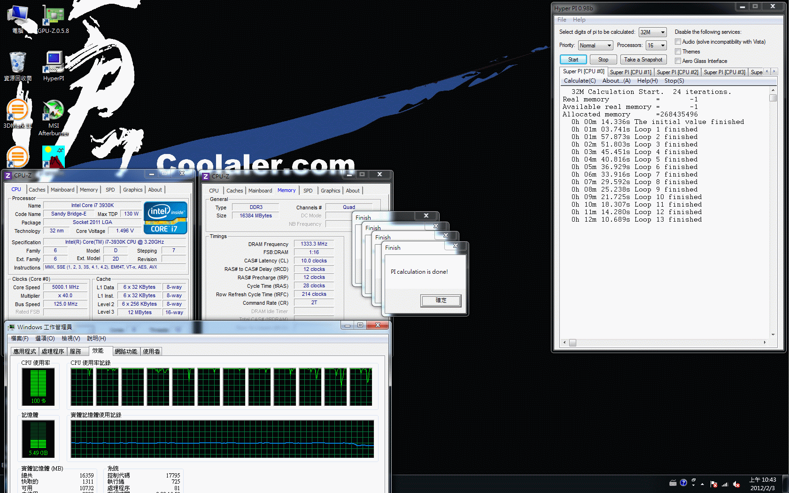Open the keyboard IME tray icon
The image size is (789, 493).
[673, 483]
